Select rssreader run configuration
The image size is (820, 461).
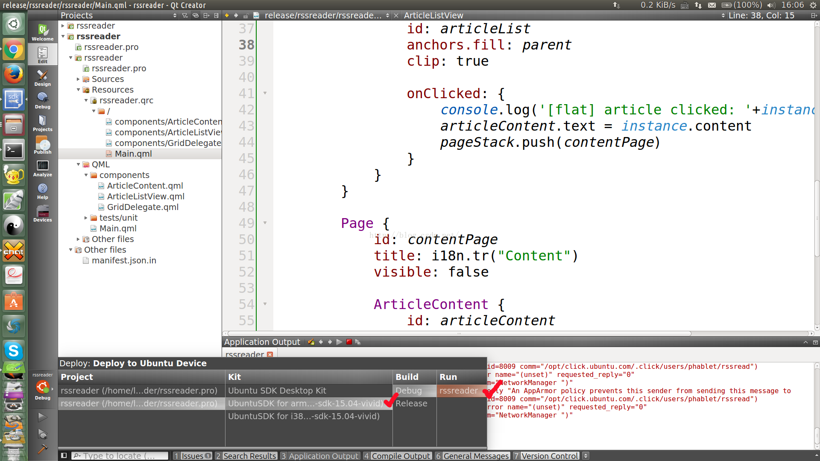[461, 391]
